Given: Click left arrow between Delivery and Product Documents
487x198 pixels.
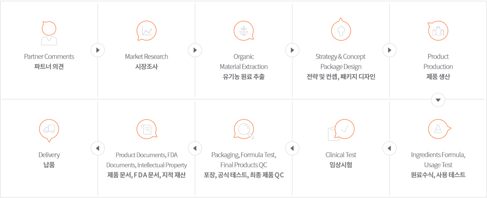Looking at the screenshot, I should click(x=98, y=148).
